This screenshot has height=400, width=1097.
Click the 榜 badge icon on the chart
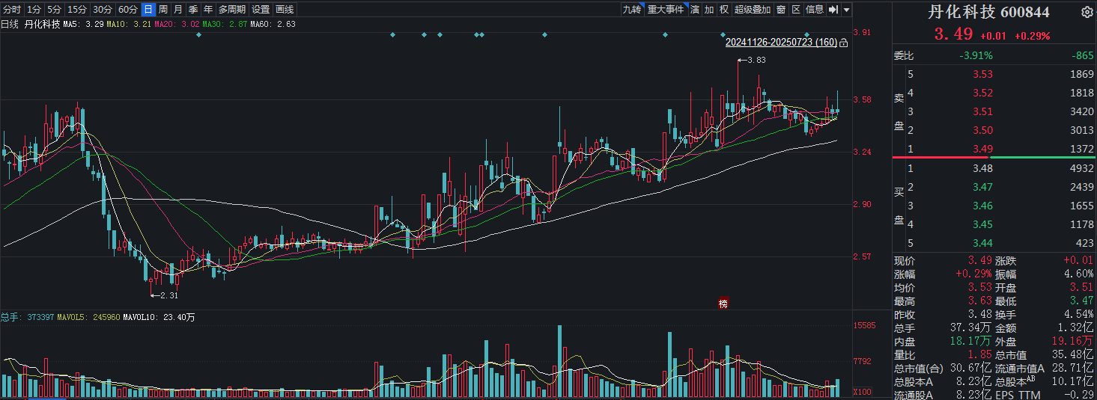click(723, 304)
